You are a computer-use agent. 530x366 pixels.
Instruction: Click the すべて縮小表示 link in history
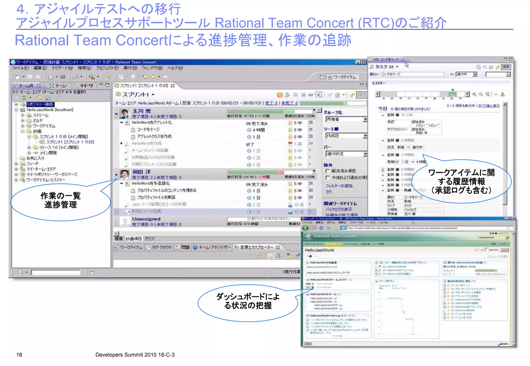tap(489, 106)
